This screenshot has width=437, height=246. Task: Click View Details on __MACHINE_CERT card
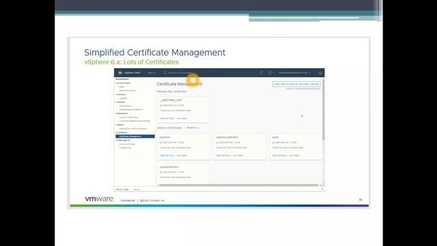tap(167, 118)
